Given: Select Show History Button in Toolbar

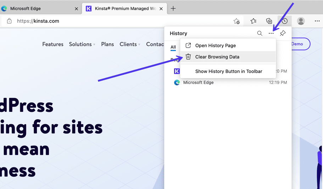Looking at the screenshot, I should click(228, 71).
